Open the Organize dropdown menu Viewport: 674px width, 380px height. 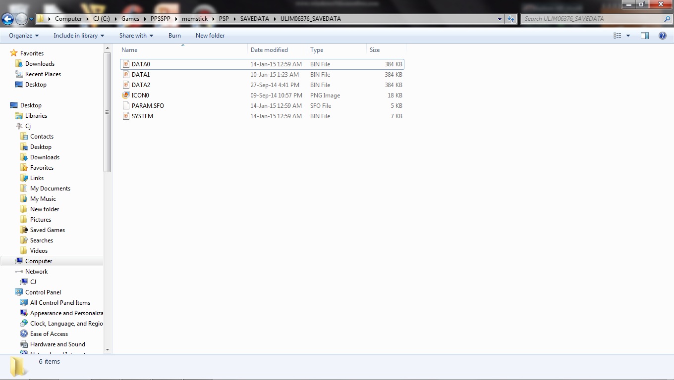coord(23,36)
